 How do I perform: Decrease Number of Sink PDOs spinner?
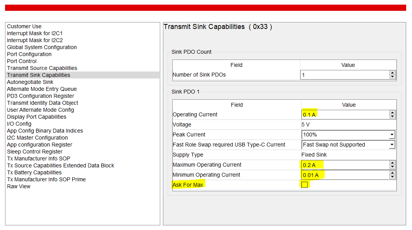(393, 77)
